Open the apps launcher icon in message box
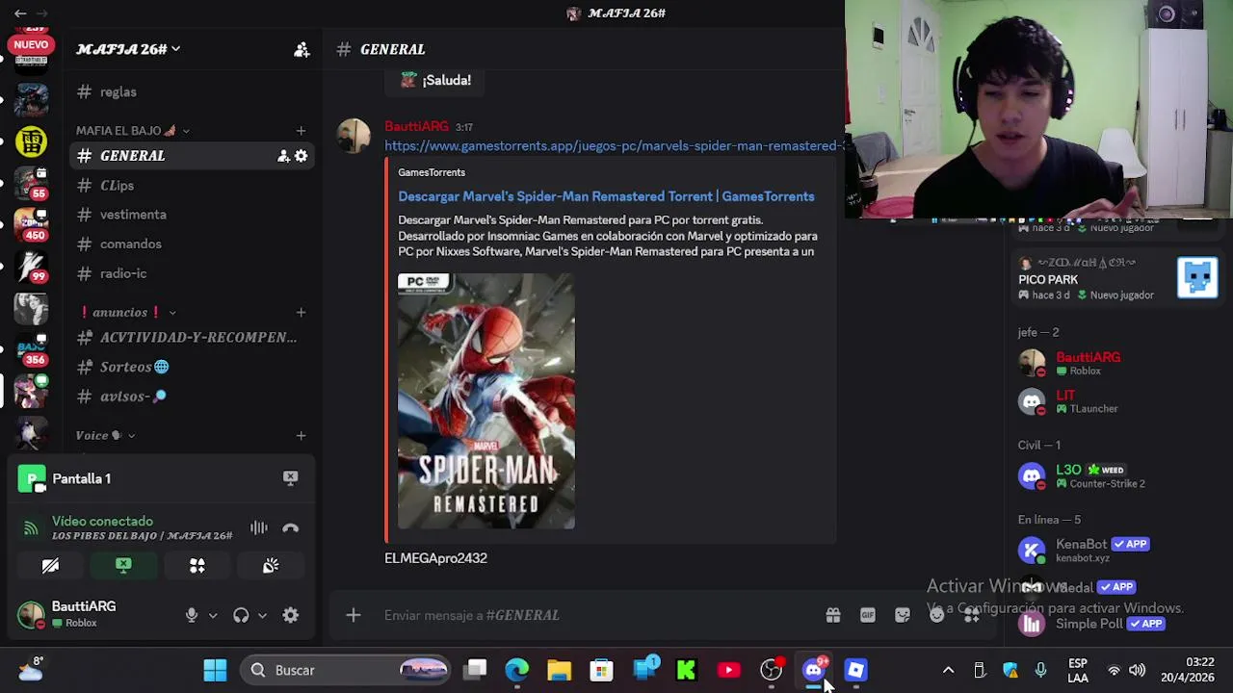The width and height of the screenshot is (1233, 693). [x=972, y=615]
